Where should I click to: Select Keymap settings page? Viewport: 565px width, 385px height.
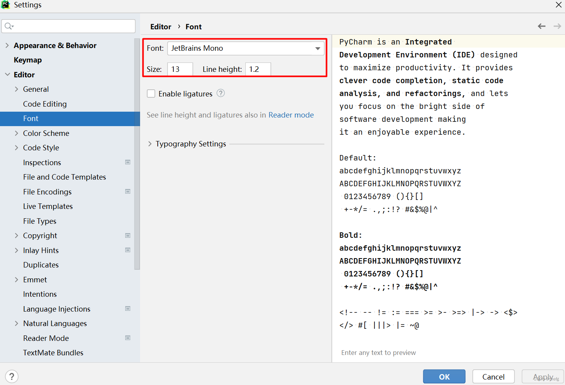tap(28, 60)
